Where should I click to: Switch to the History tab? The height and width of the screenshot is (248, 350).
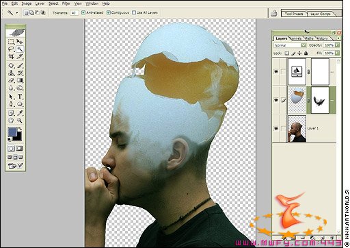(322, 38)
